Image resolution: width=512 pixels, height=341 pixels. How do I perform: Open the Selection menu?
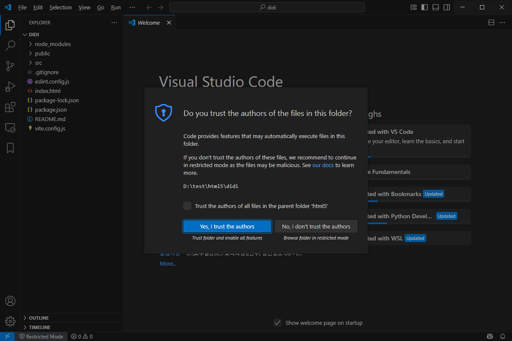[x=61, y=8]
